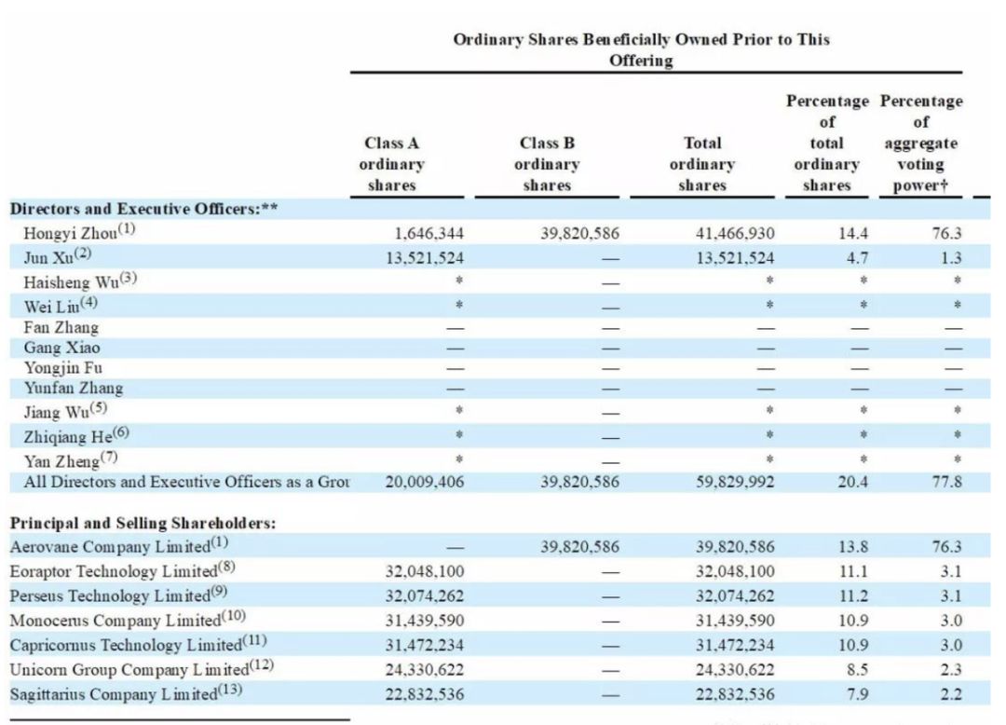
Task: Click the group Class A total 20,009,406
Action: click(x=424, y=482)
